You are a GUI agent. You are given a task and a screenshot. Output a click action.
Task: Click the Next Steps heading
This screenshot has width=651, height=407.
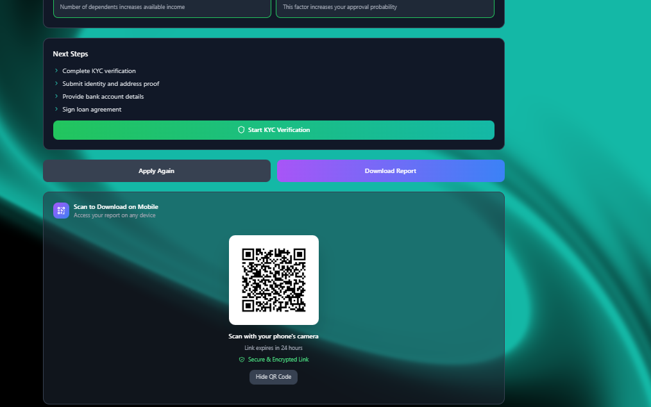[x=70, y=54]
